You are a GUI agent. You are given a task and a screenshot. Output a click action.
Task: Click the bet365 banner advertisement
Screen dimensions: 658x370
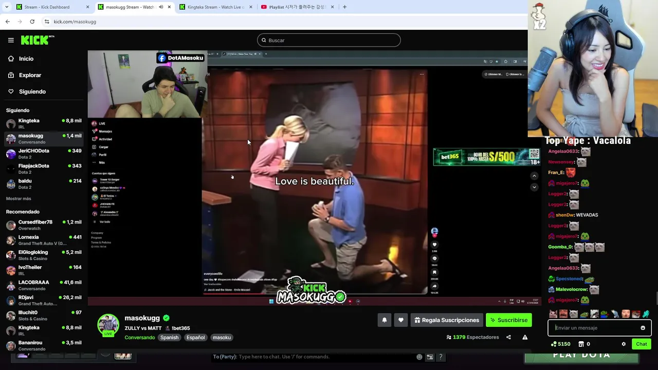click(x=486, y=157)
